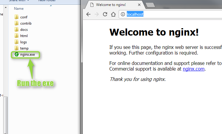222x134 pixels.
Task: Select the nginx.exe file name
Action: coord(27,55)
